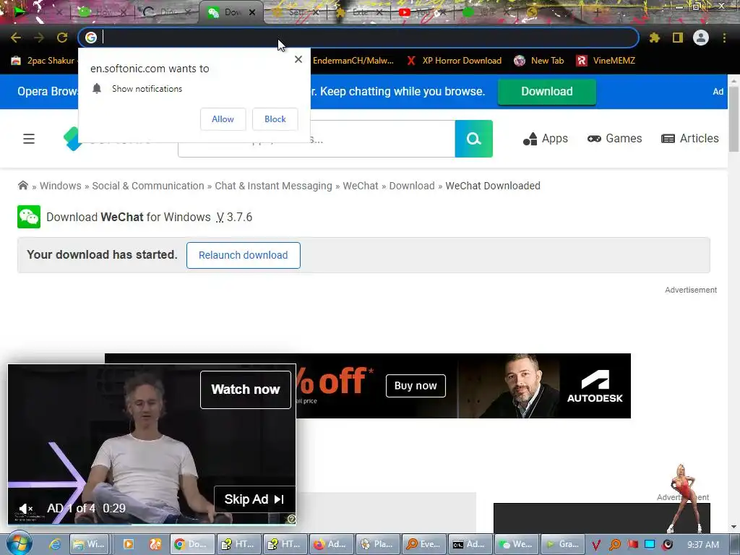Image resolution: width=740 pixels, height=555 pixels.
Task: Toggle the browser side panel icon
Action: [678, 38]
